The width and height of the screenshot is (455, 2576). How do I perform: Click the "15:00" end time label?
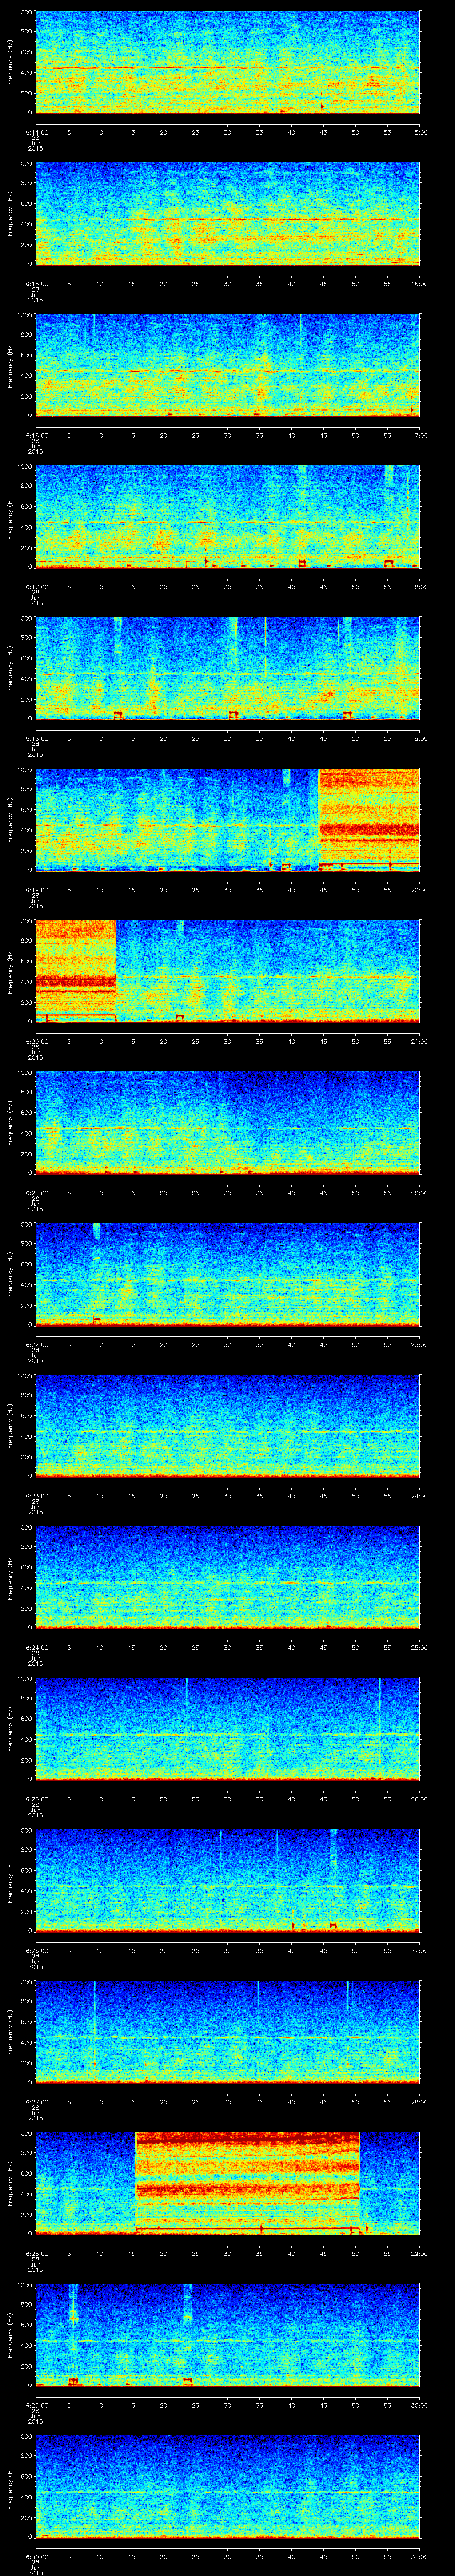[419, 132]
